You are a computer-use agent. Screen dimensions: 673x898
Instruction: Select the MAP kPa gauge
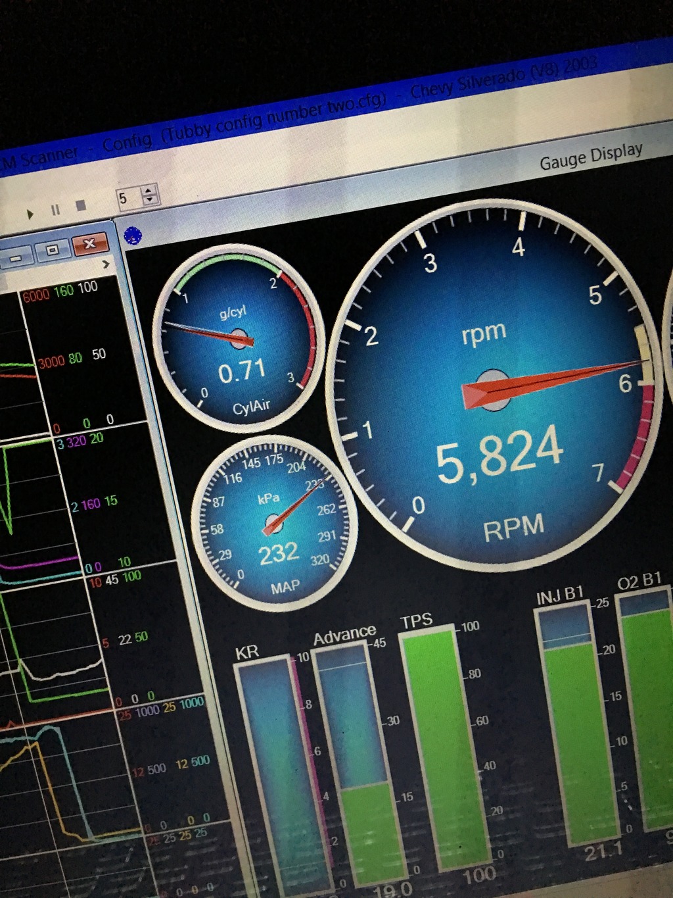point(274,524)
